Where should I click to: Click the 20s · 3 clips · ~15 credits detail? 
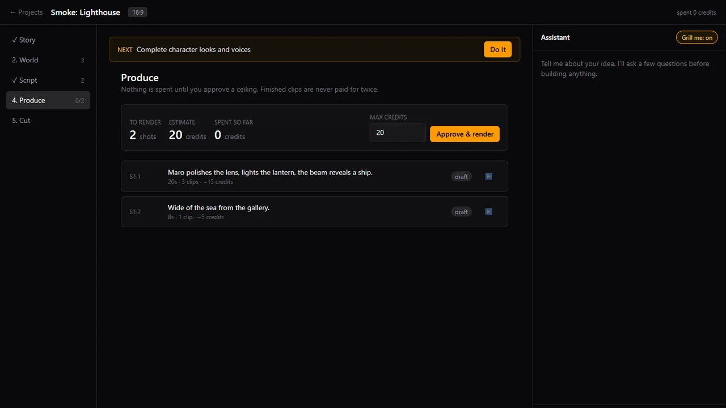point(200,182)
